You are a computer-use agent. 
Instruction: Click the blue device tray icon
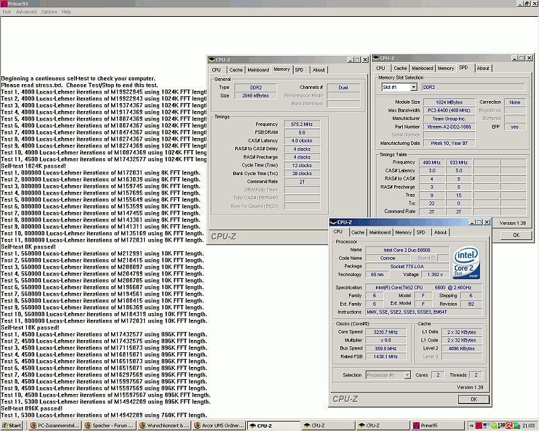coord(486,426)
